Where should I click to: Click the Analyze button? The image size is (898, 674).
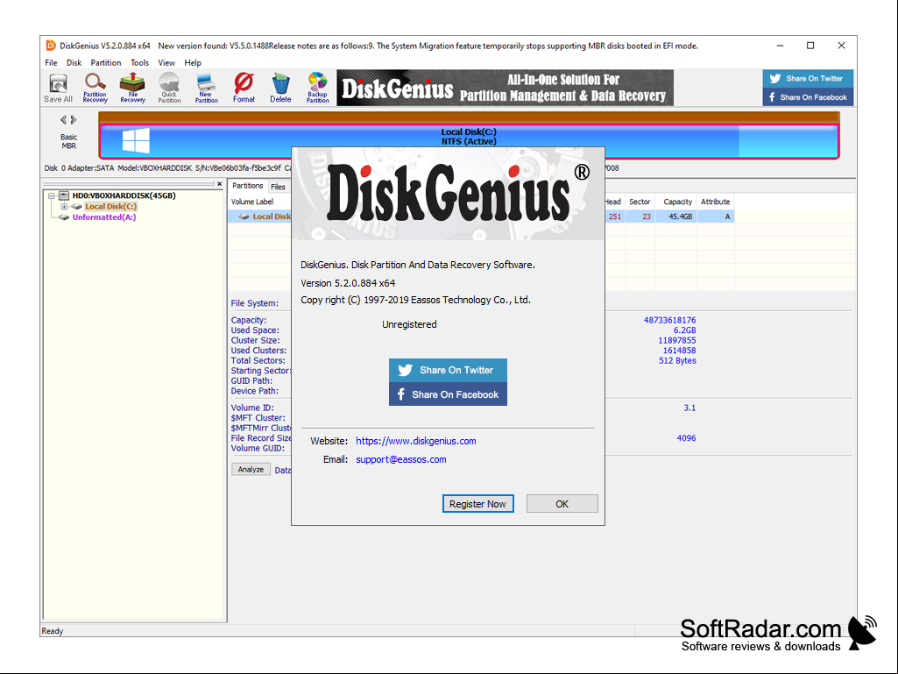click(251, 470)
